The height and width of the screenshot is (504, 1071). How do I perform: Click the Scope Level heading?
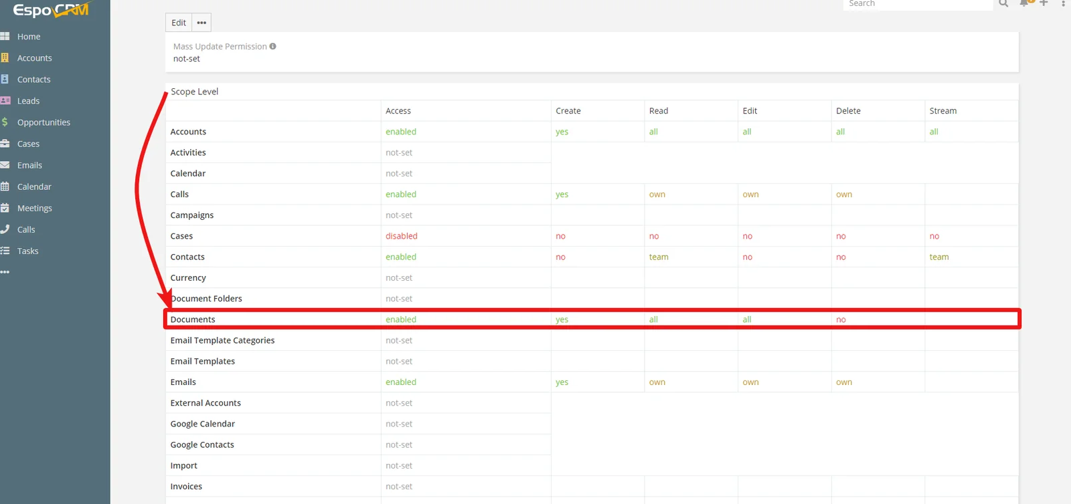[x=195, y=92]
